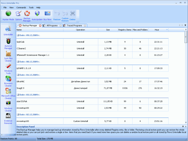Open the View menu
188x141 pixels.
coord(11,7)
